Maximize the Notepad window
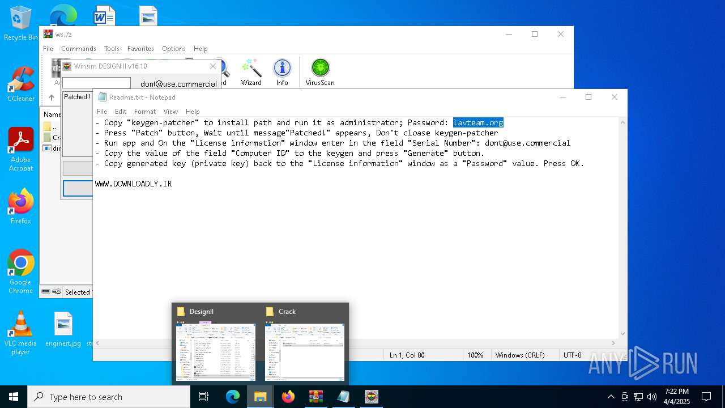This screenshot has width=725, height=408. pos(588,97)
